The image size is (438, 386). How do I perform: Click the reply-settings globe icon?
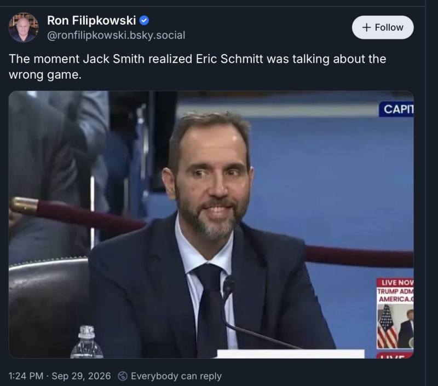[x=122, y=376]
